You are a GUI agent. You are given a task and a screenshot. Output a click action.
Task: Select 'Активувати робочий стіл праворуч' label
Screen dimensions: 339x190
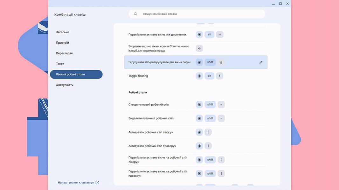(152, 146)
